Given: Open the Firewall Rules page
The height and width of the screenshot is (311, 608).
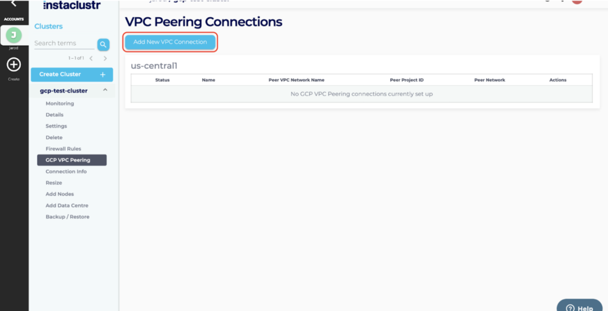Looking at the screenshot, I should [63, 148].
